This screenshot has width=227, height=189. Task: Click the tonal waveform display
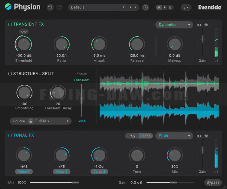click(x=159, y=111)
